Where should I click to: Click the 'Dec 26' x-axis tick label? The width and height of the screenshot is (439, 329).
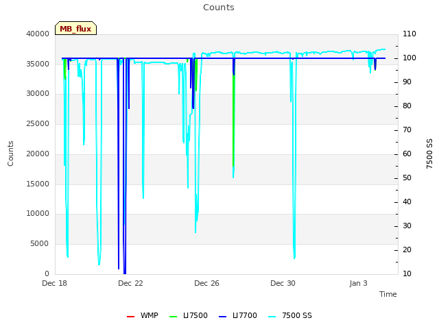[206, 283]
